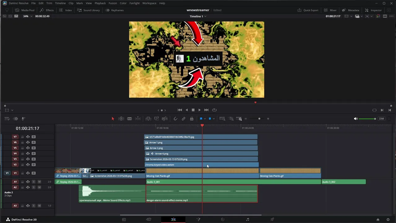The height and width of the screenshot is (223, 396).
Task: Disable video track V1 filmstrip icon
Action: pyautogui.click(x=33, y=173)
